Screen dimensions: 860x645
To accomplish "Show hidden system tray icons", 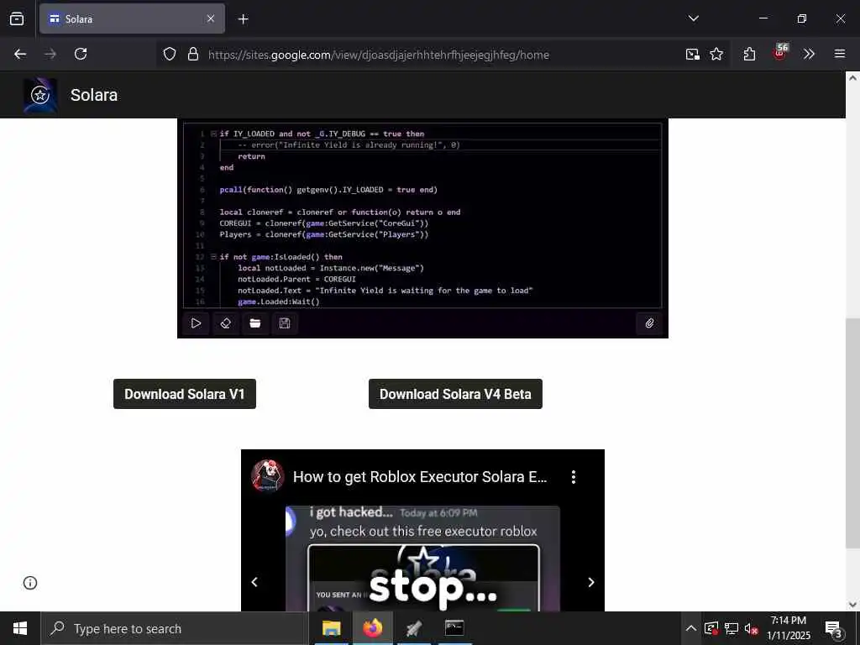I will (x=691, y=628).
